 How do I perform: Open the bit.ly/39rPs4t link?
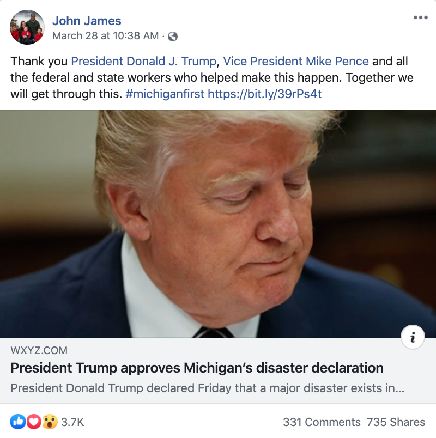(265, 94)
